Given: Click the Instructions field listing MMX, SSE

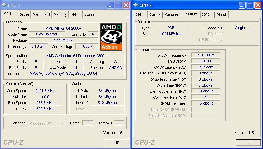Looking at the screenshot, I should (x=76, y=73).
